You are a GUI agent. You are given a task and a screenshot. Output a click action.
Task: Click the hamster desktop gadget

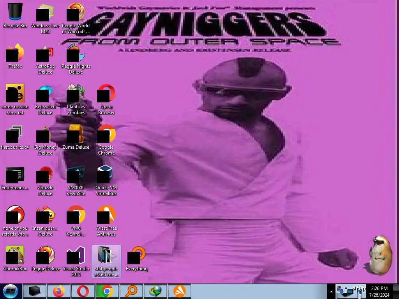click(x=379, y=255)
